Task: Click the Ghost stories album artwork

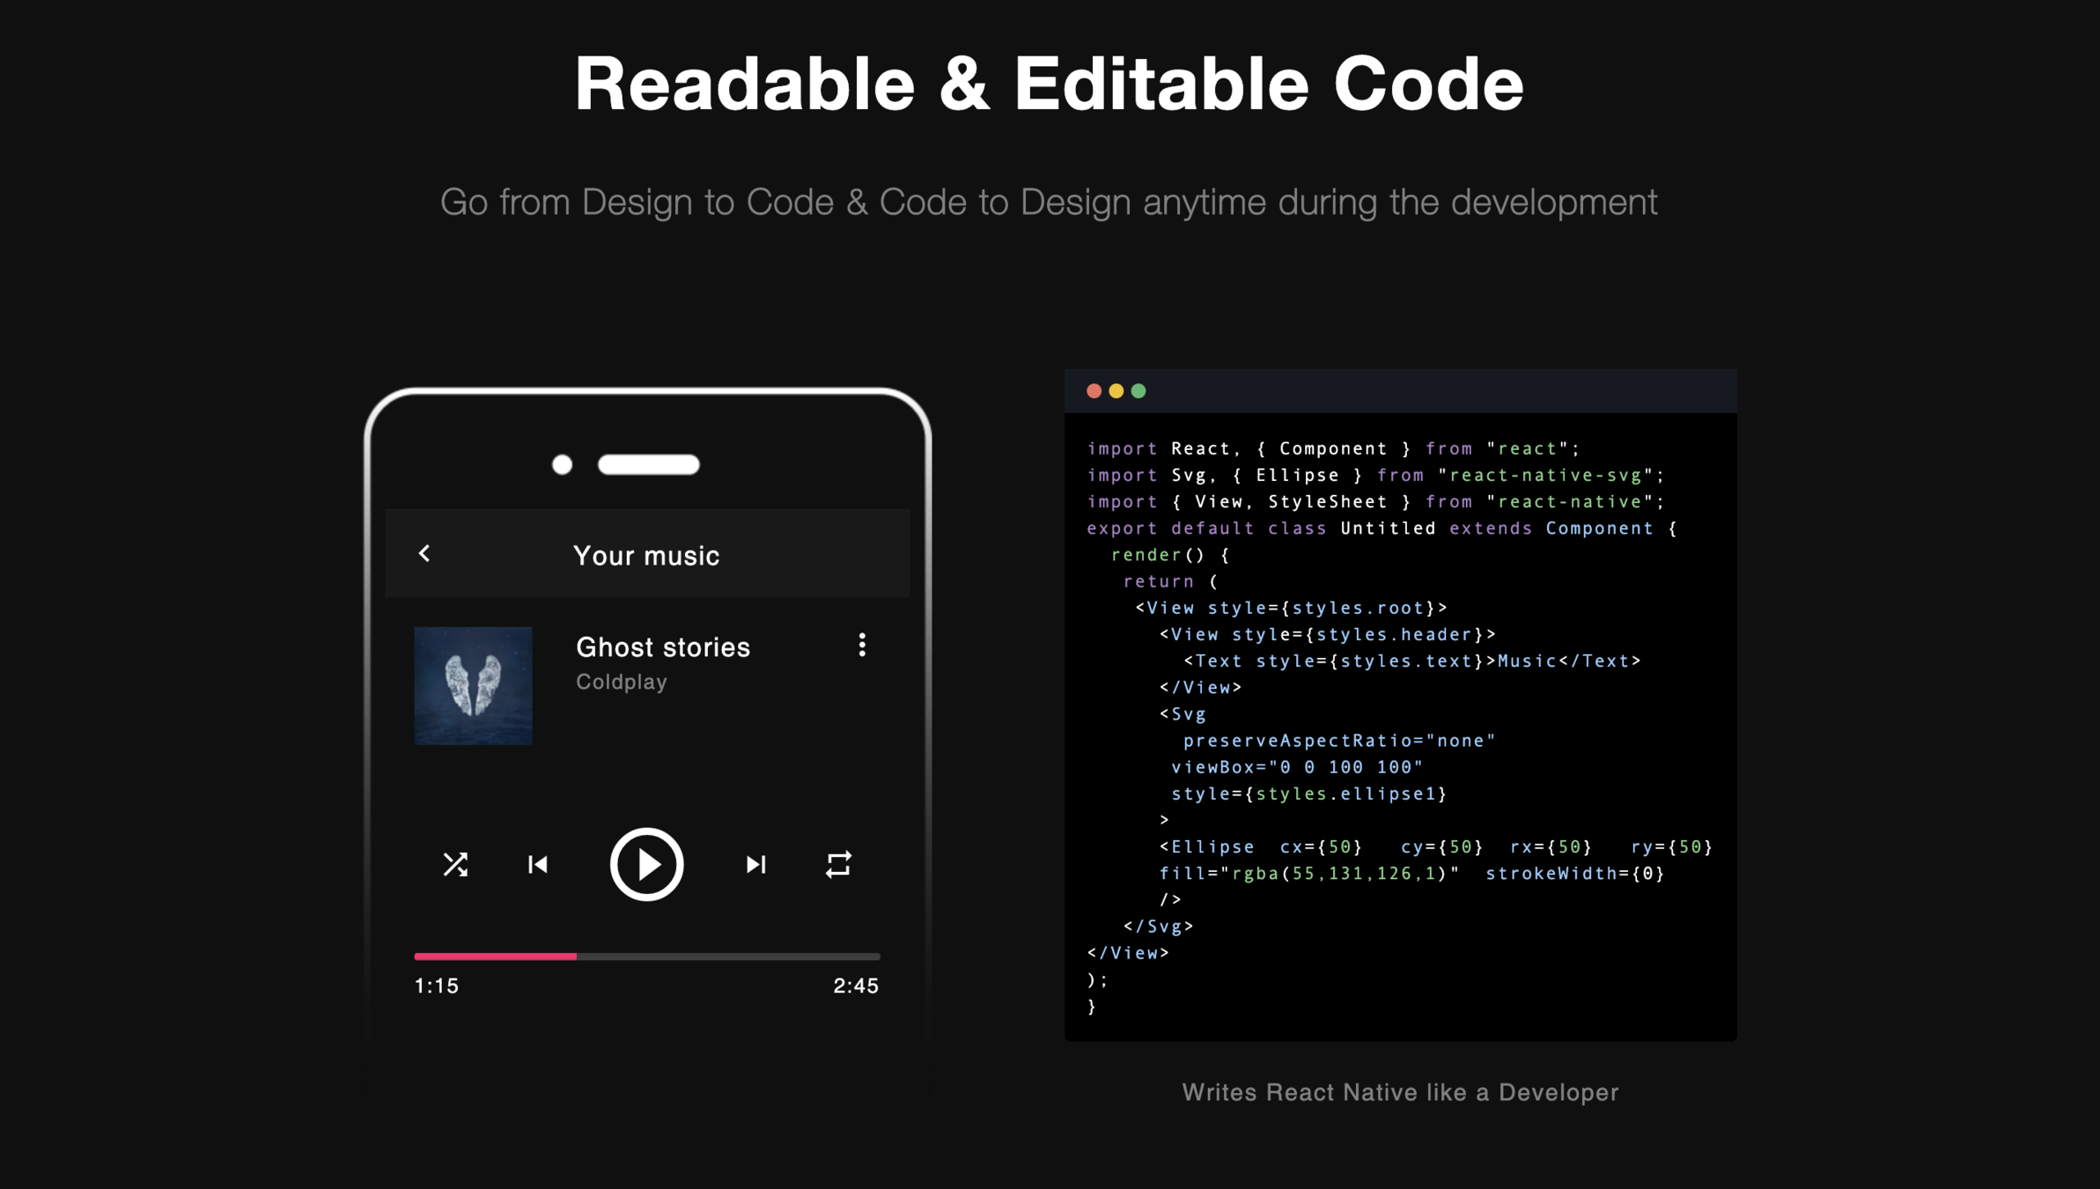Action: [x=473, y=685]
